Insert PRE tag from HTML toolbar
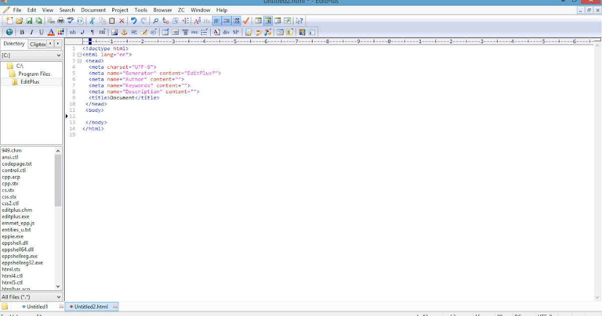 [x=195, y=32]
